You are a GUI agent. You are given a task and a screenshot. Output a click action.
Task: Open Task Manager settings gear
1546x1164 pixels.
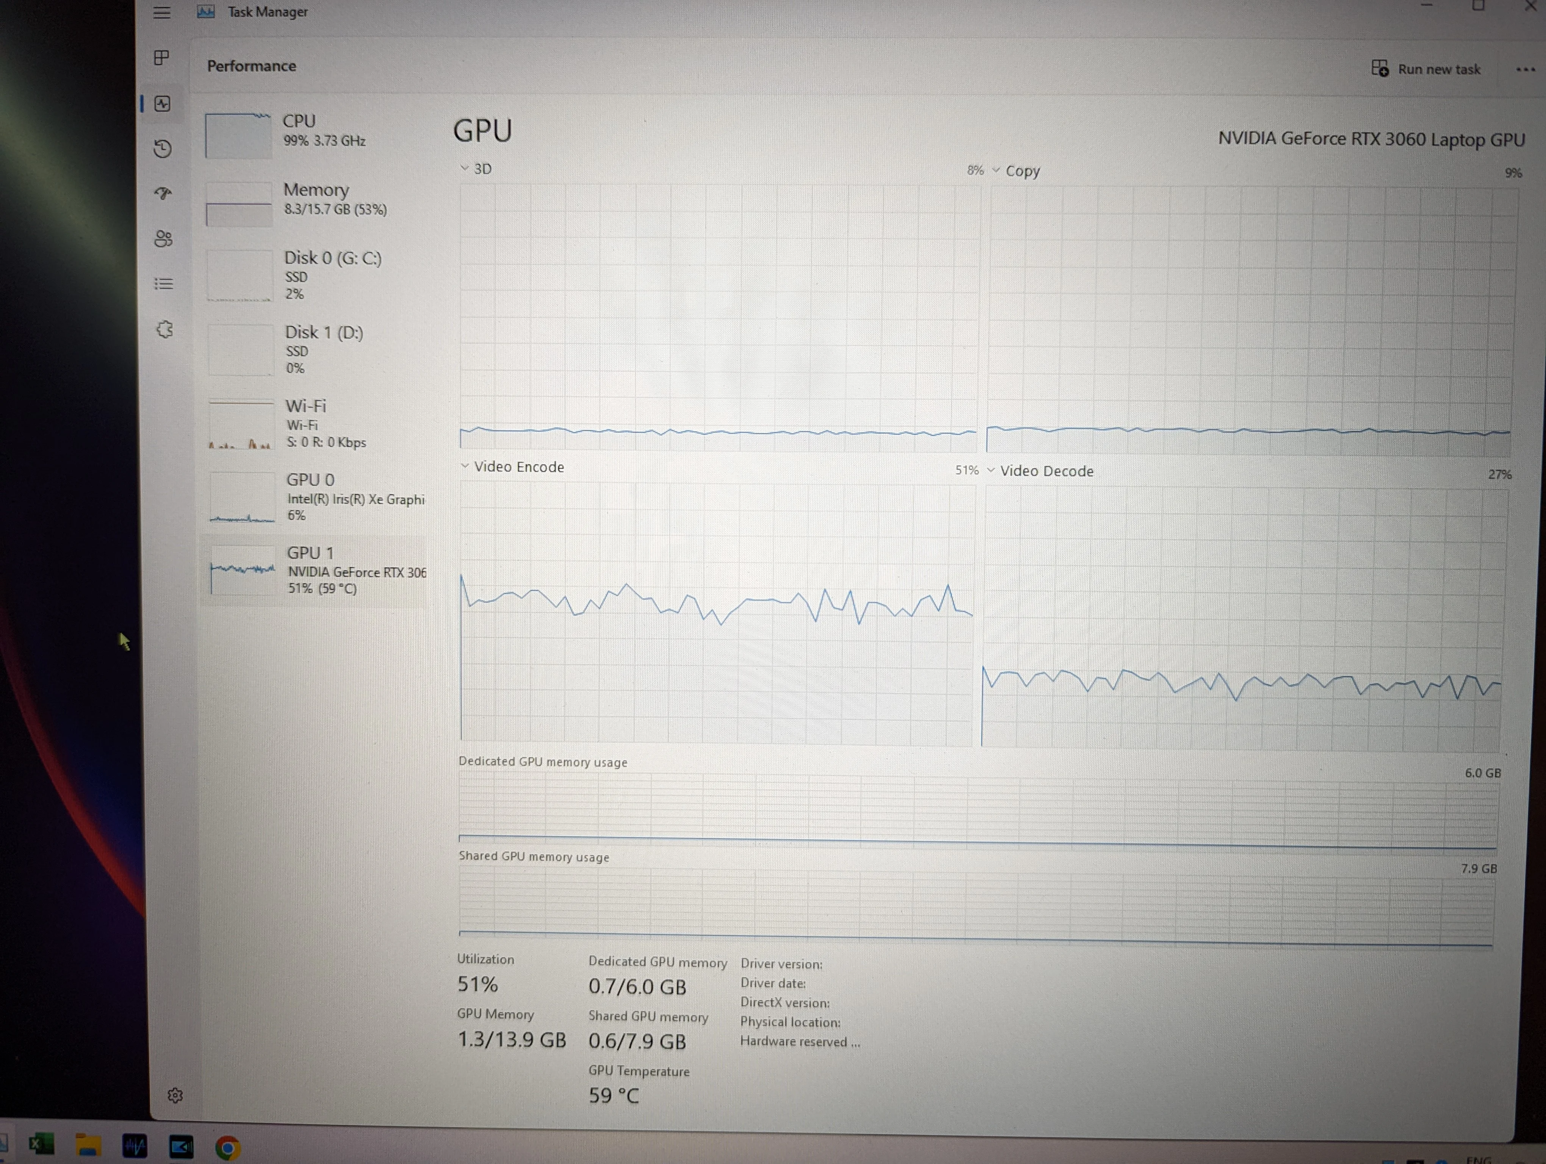coord(175,1095)
